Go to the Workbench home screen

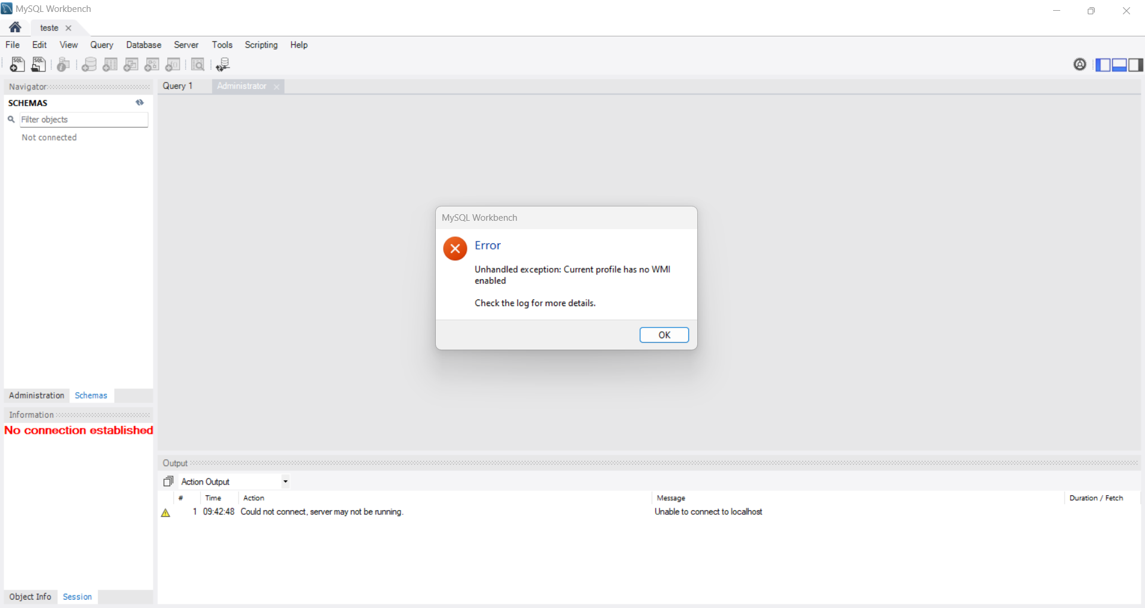16,27
